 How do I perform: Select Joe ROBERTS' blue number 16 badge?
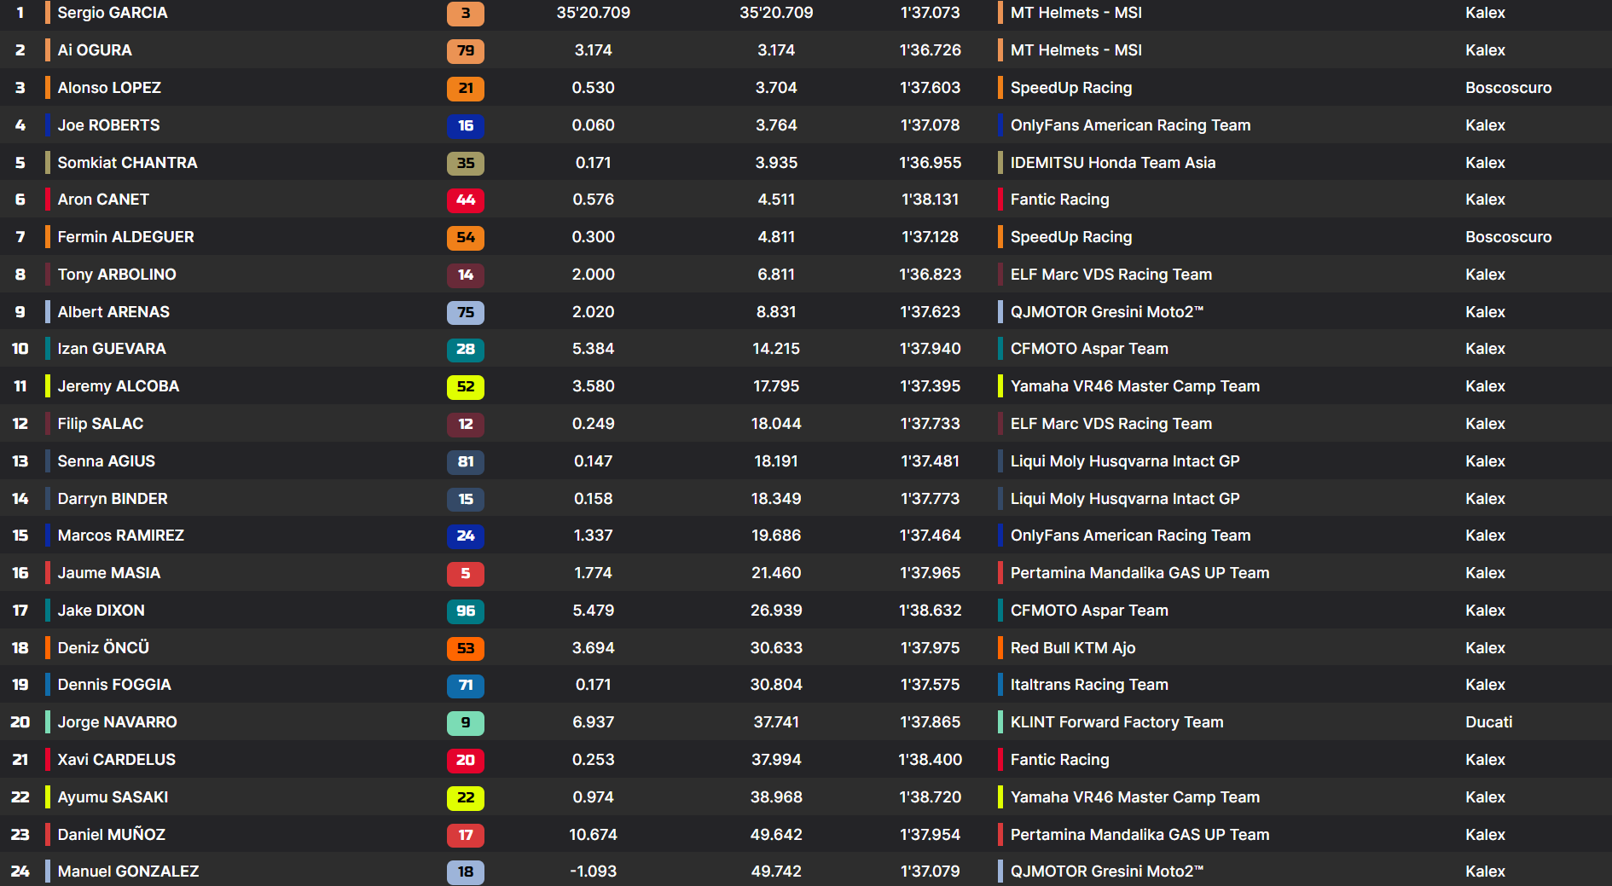pos(465,126)
